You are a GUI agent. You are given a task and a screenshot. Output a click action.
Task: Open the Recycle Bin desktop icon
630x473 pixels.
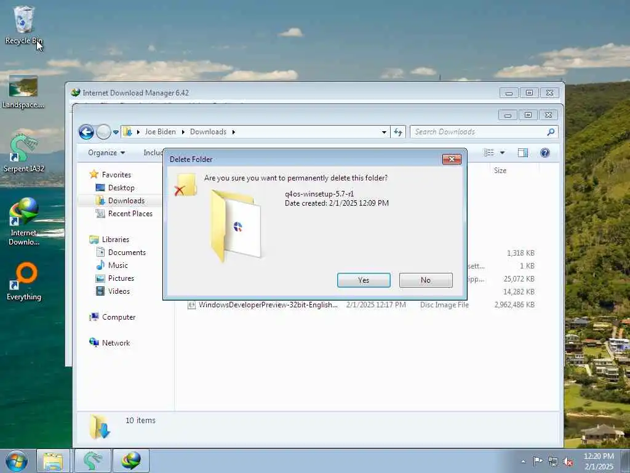[x=24, y=25]
